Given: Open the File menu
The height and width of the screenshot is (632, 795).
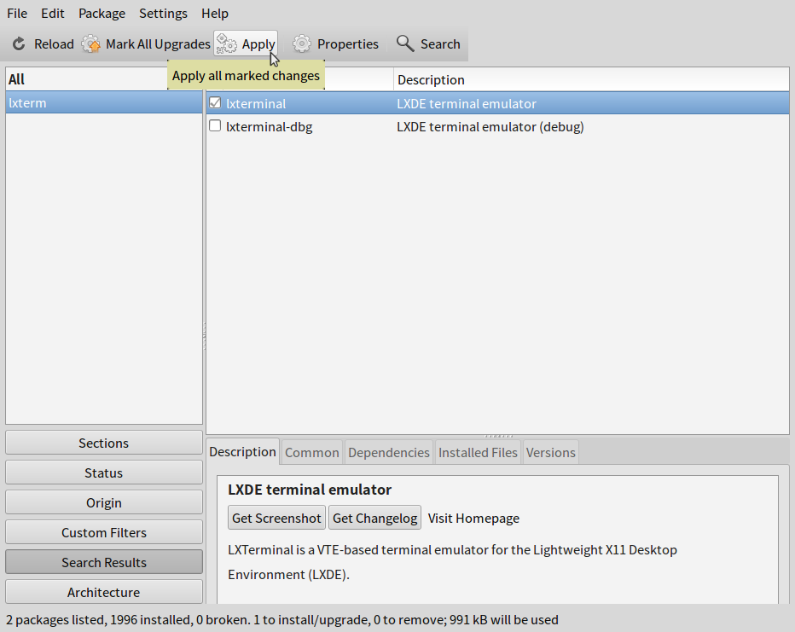Looking at the screenshot, I should coord(17,13).
